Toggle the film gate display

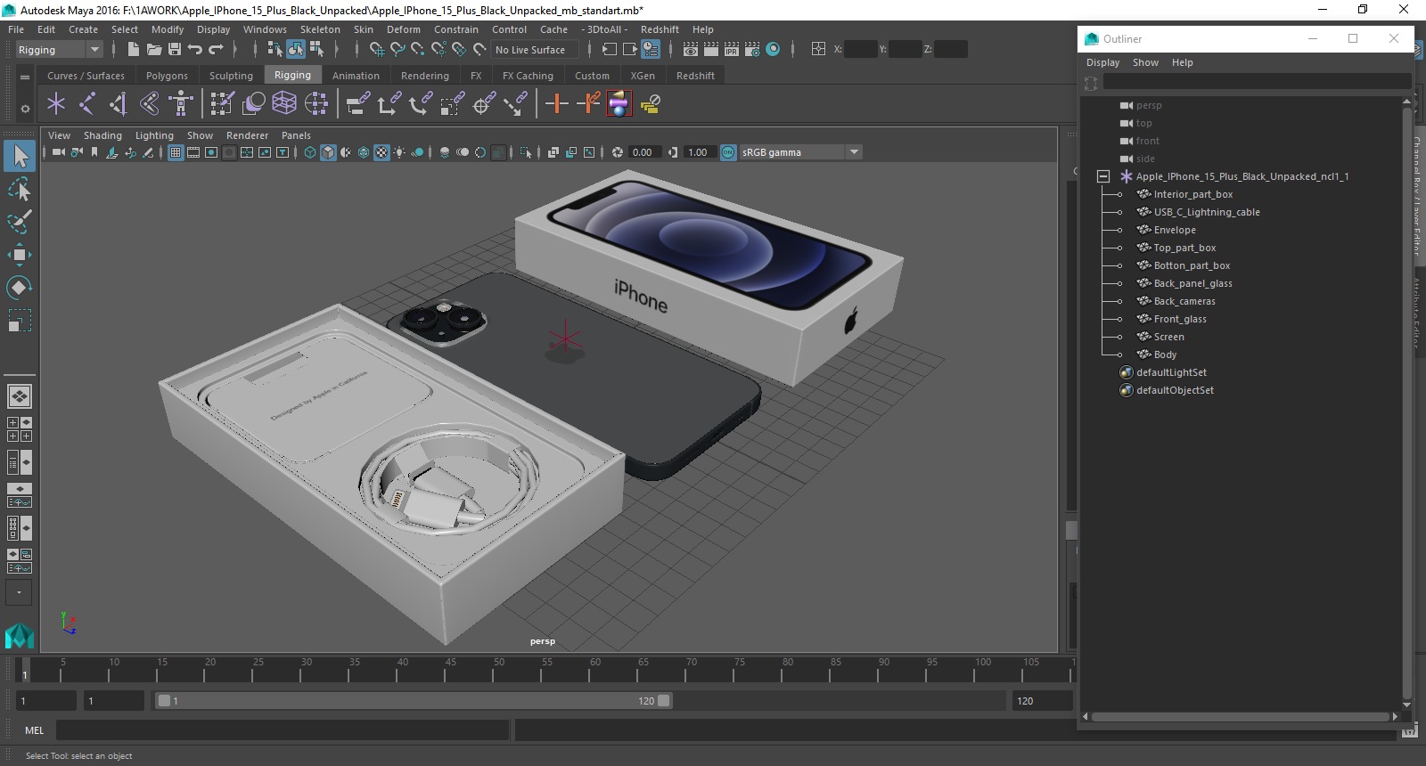193,152
